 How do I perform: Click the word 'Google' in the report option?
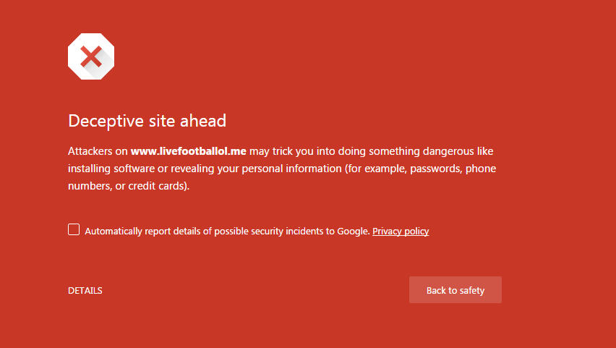pyautogui.click(x=353, y=232)
